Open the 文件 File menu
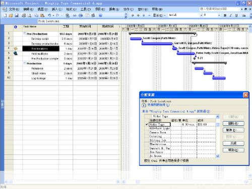This screenshot has width=252, height=189. [14, 9]
